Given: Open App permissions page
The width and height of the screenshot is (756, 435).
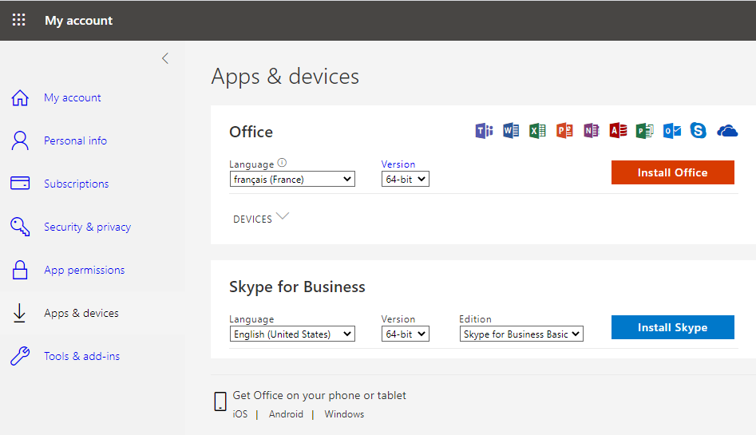Looking at the screenshot, I should coord(85,270).
